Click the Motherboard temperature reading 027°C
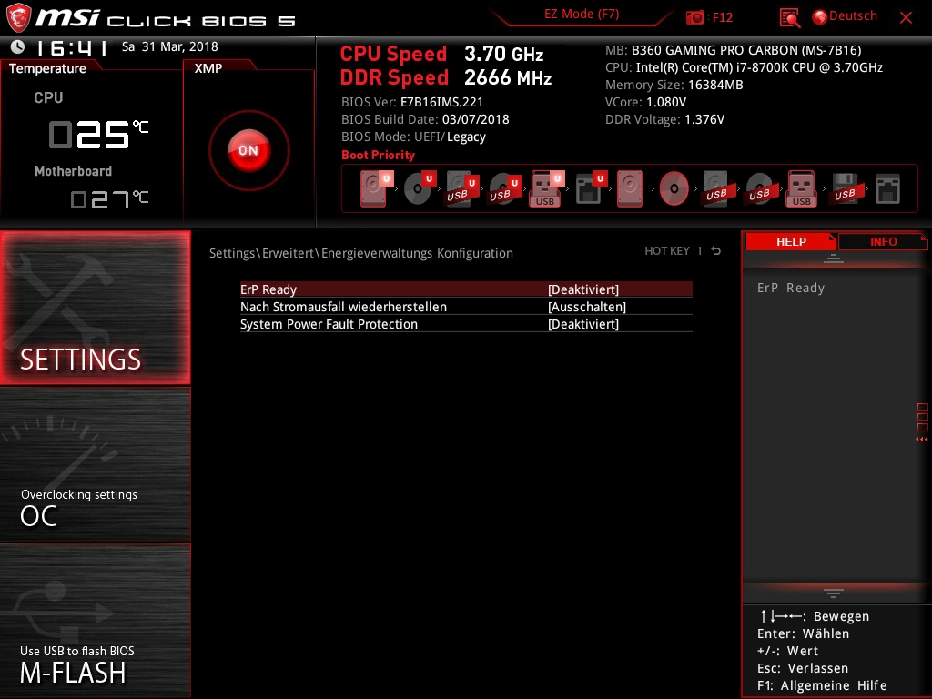The image size is (932, 699). 109,199
